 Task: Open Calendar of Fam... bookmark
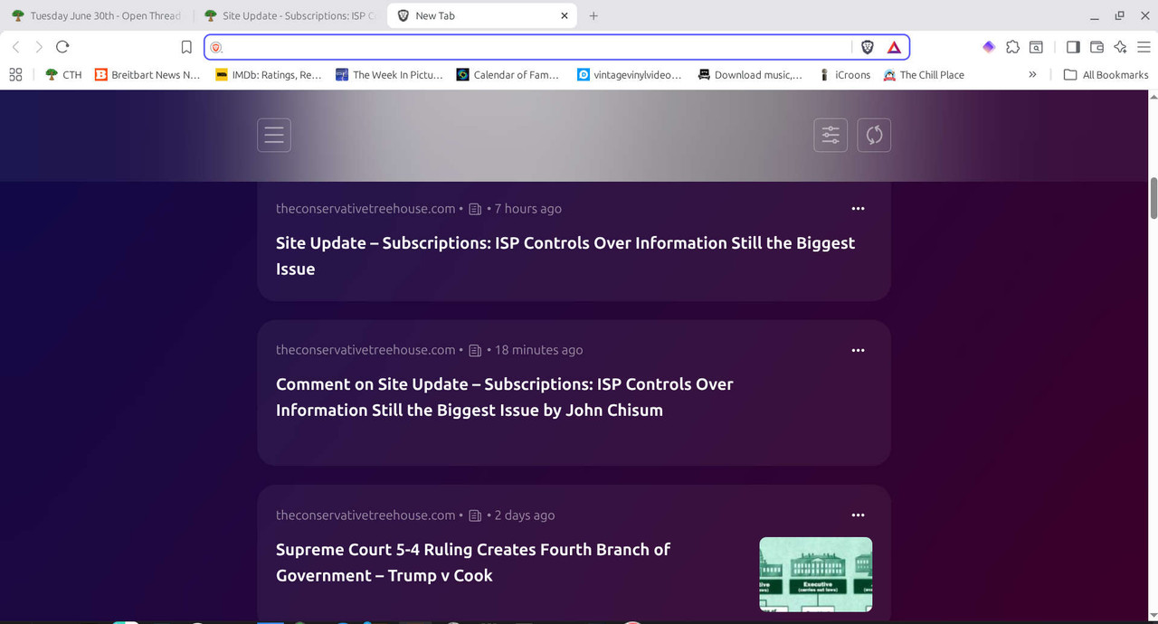pos(508,74)
